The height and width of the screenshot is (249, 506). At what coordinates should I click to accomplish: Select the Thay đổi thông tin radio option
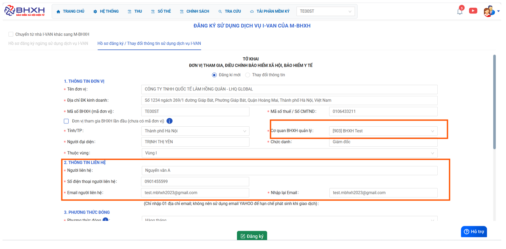pos(248,75)
